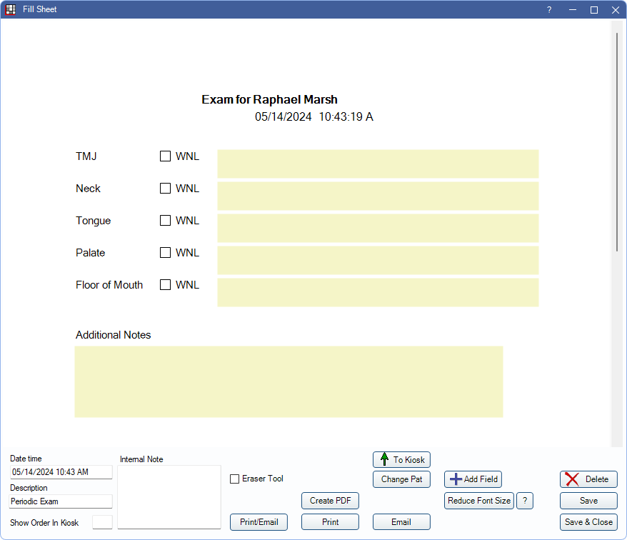Tick the Tongue WNL checkbox
Viewport: 627px width, 540px height.
click(x=165, y=221)
